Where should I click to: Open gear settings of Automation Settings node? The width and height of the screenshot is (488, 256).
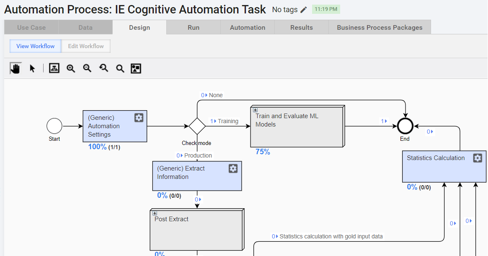click(x=139, y=117)
